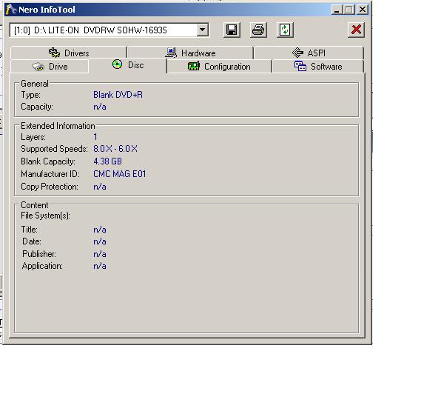Click the Supported Speeds value 8.0X - 6.0X
Screen dimensions: 421x394
click(x=115, y=149)
